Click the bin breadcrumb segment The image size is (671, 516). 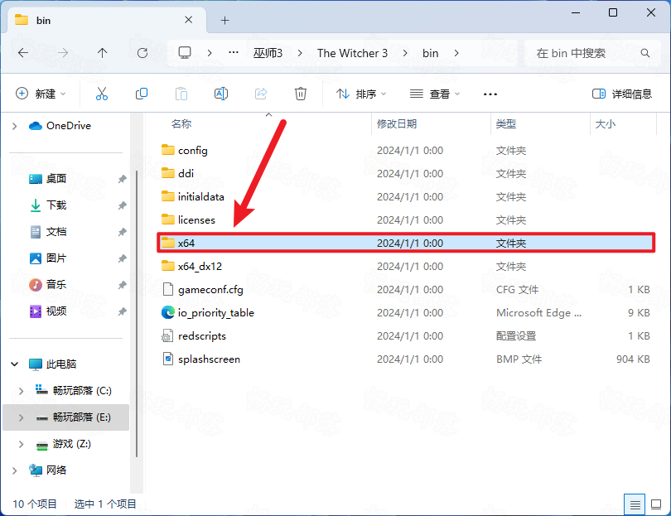[x=430, y=53]
